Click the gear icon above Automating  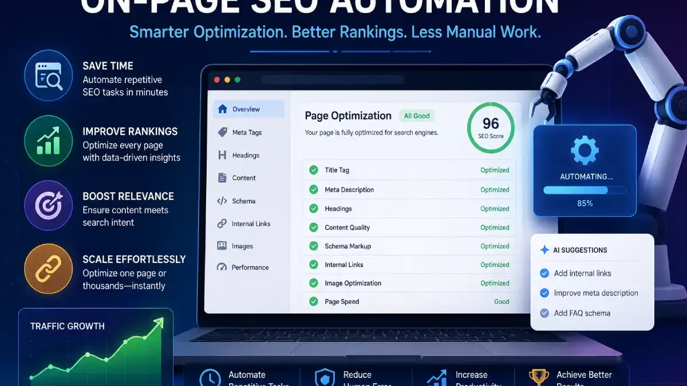click(x=585, y=151)
